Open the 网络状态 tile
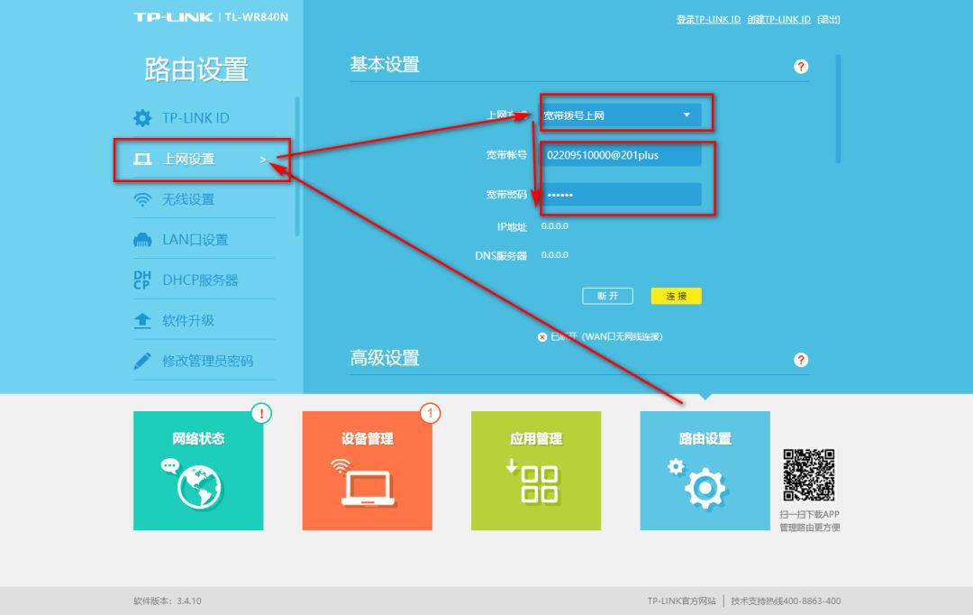Screen dimensions: 973x615 tap(198, 471)
